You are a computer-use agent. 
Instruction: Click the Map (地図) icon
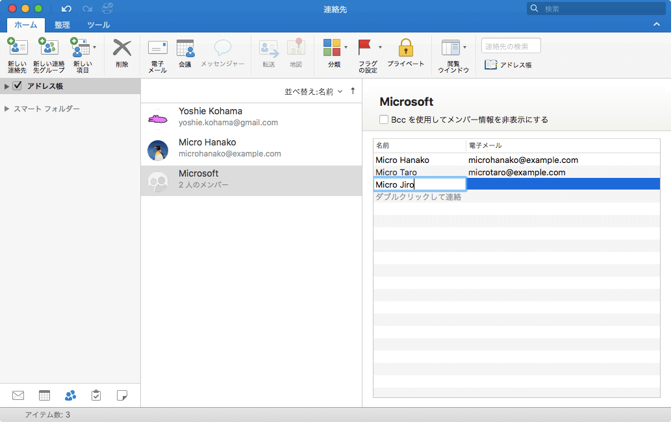pyautogui.click(x=296, y=47)
